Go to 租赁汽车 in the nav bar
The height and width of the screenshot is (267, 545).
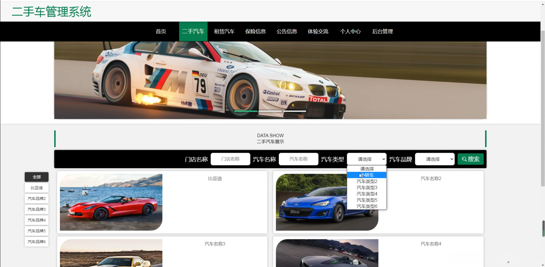(224, 31)
